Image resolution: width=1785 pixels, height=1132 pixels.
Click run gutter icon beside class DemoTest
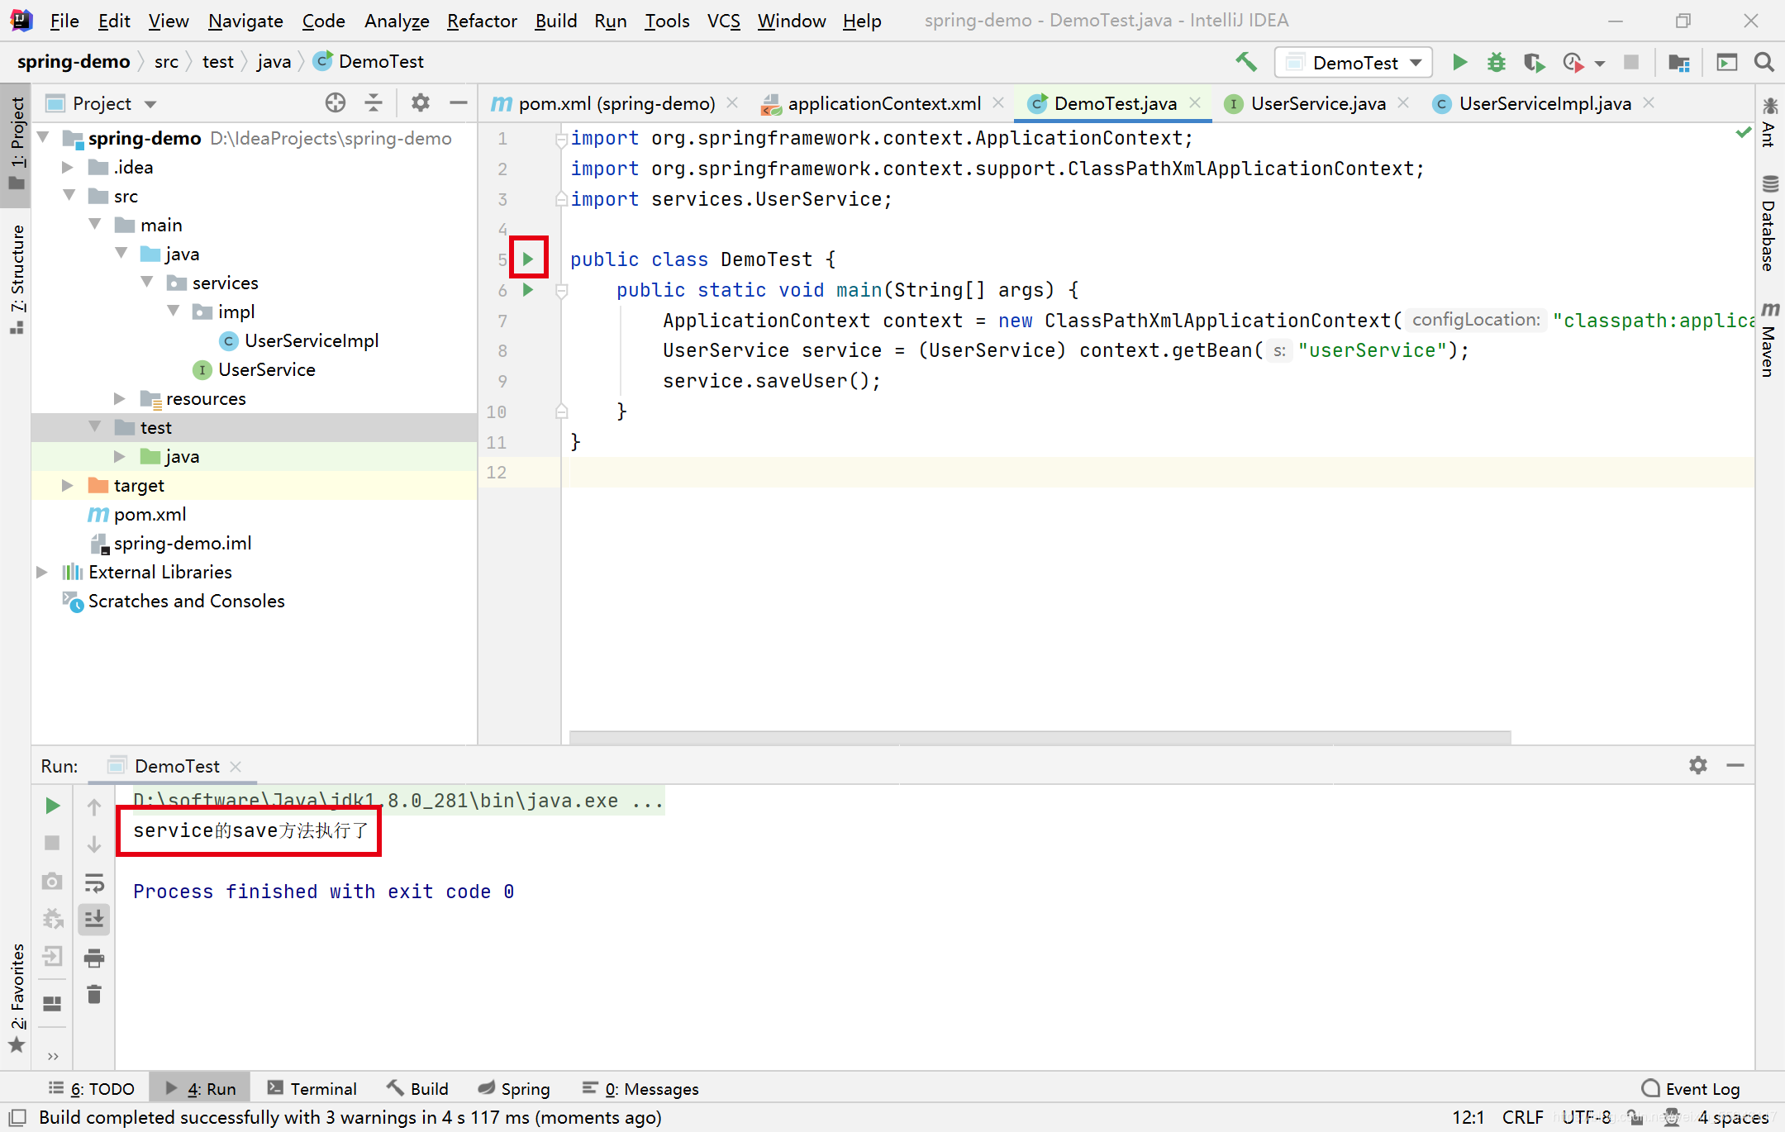coord(528,259)
